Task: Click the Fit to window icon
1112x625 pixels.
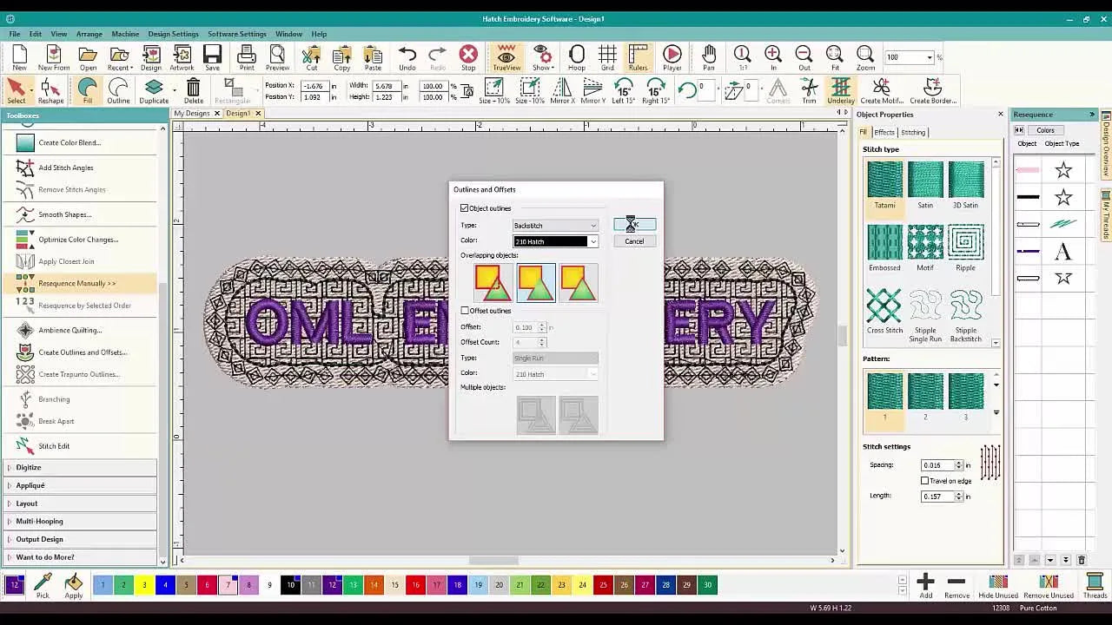Action: [835, 57]
